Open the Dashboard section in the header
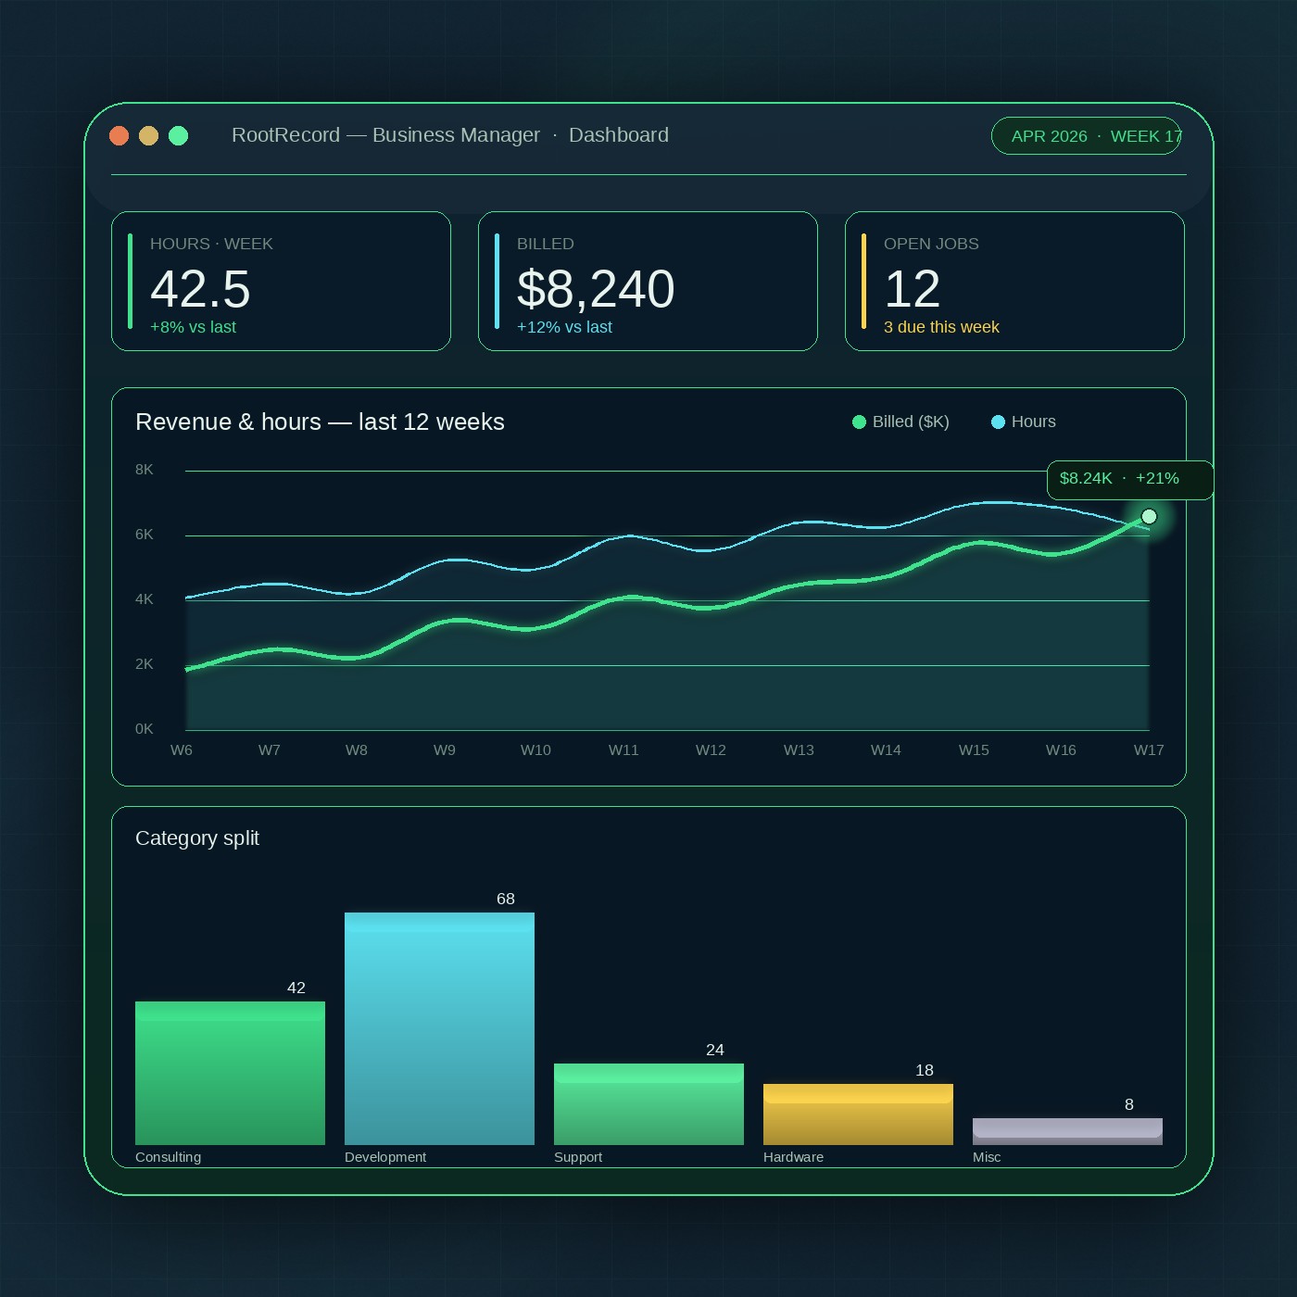 (618, 135)
